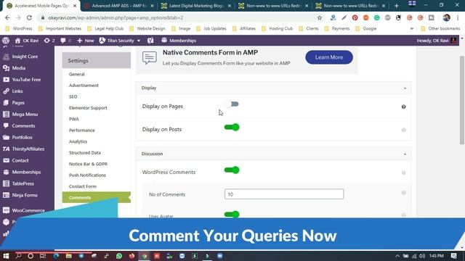Click the New content plus item

pyautogui.click(x=86, y=41)
